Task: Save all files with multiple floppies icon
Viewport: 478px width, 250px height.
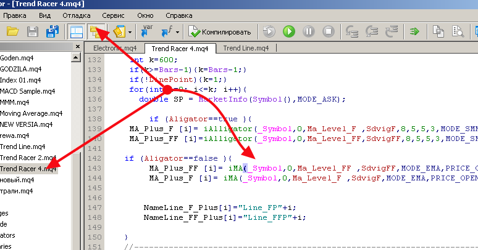Action: [52, 31]
